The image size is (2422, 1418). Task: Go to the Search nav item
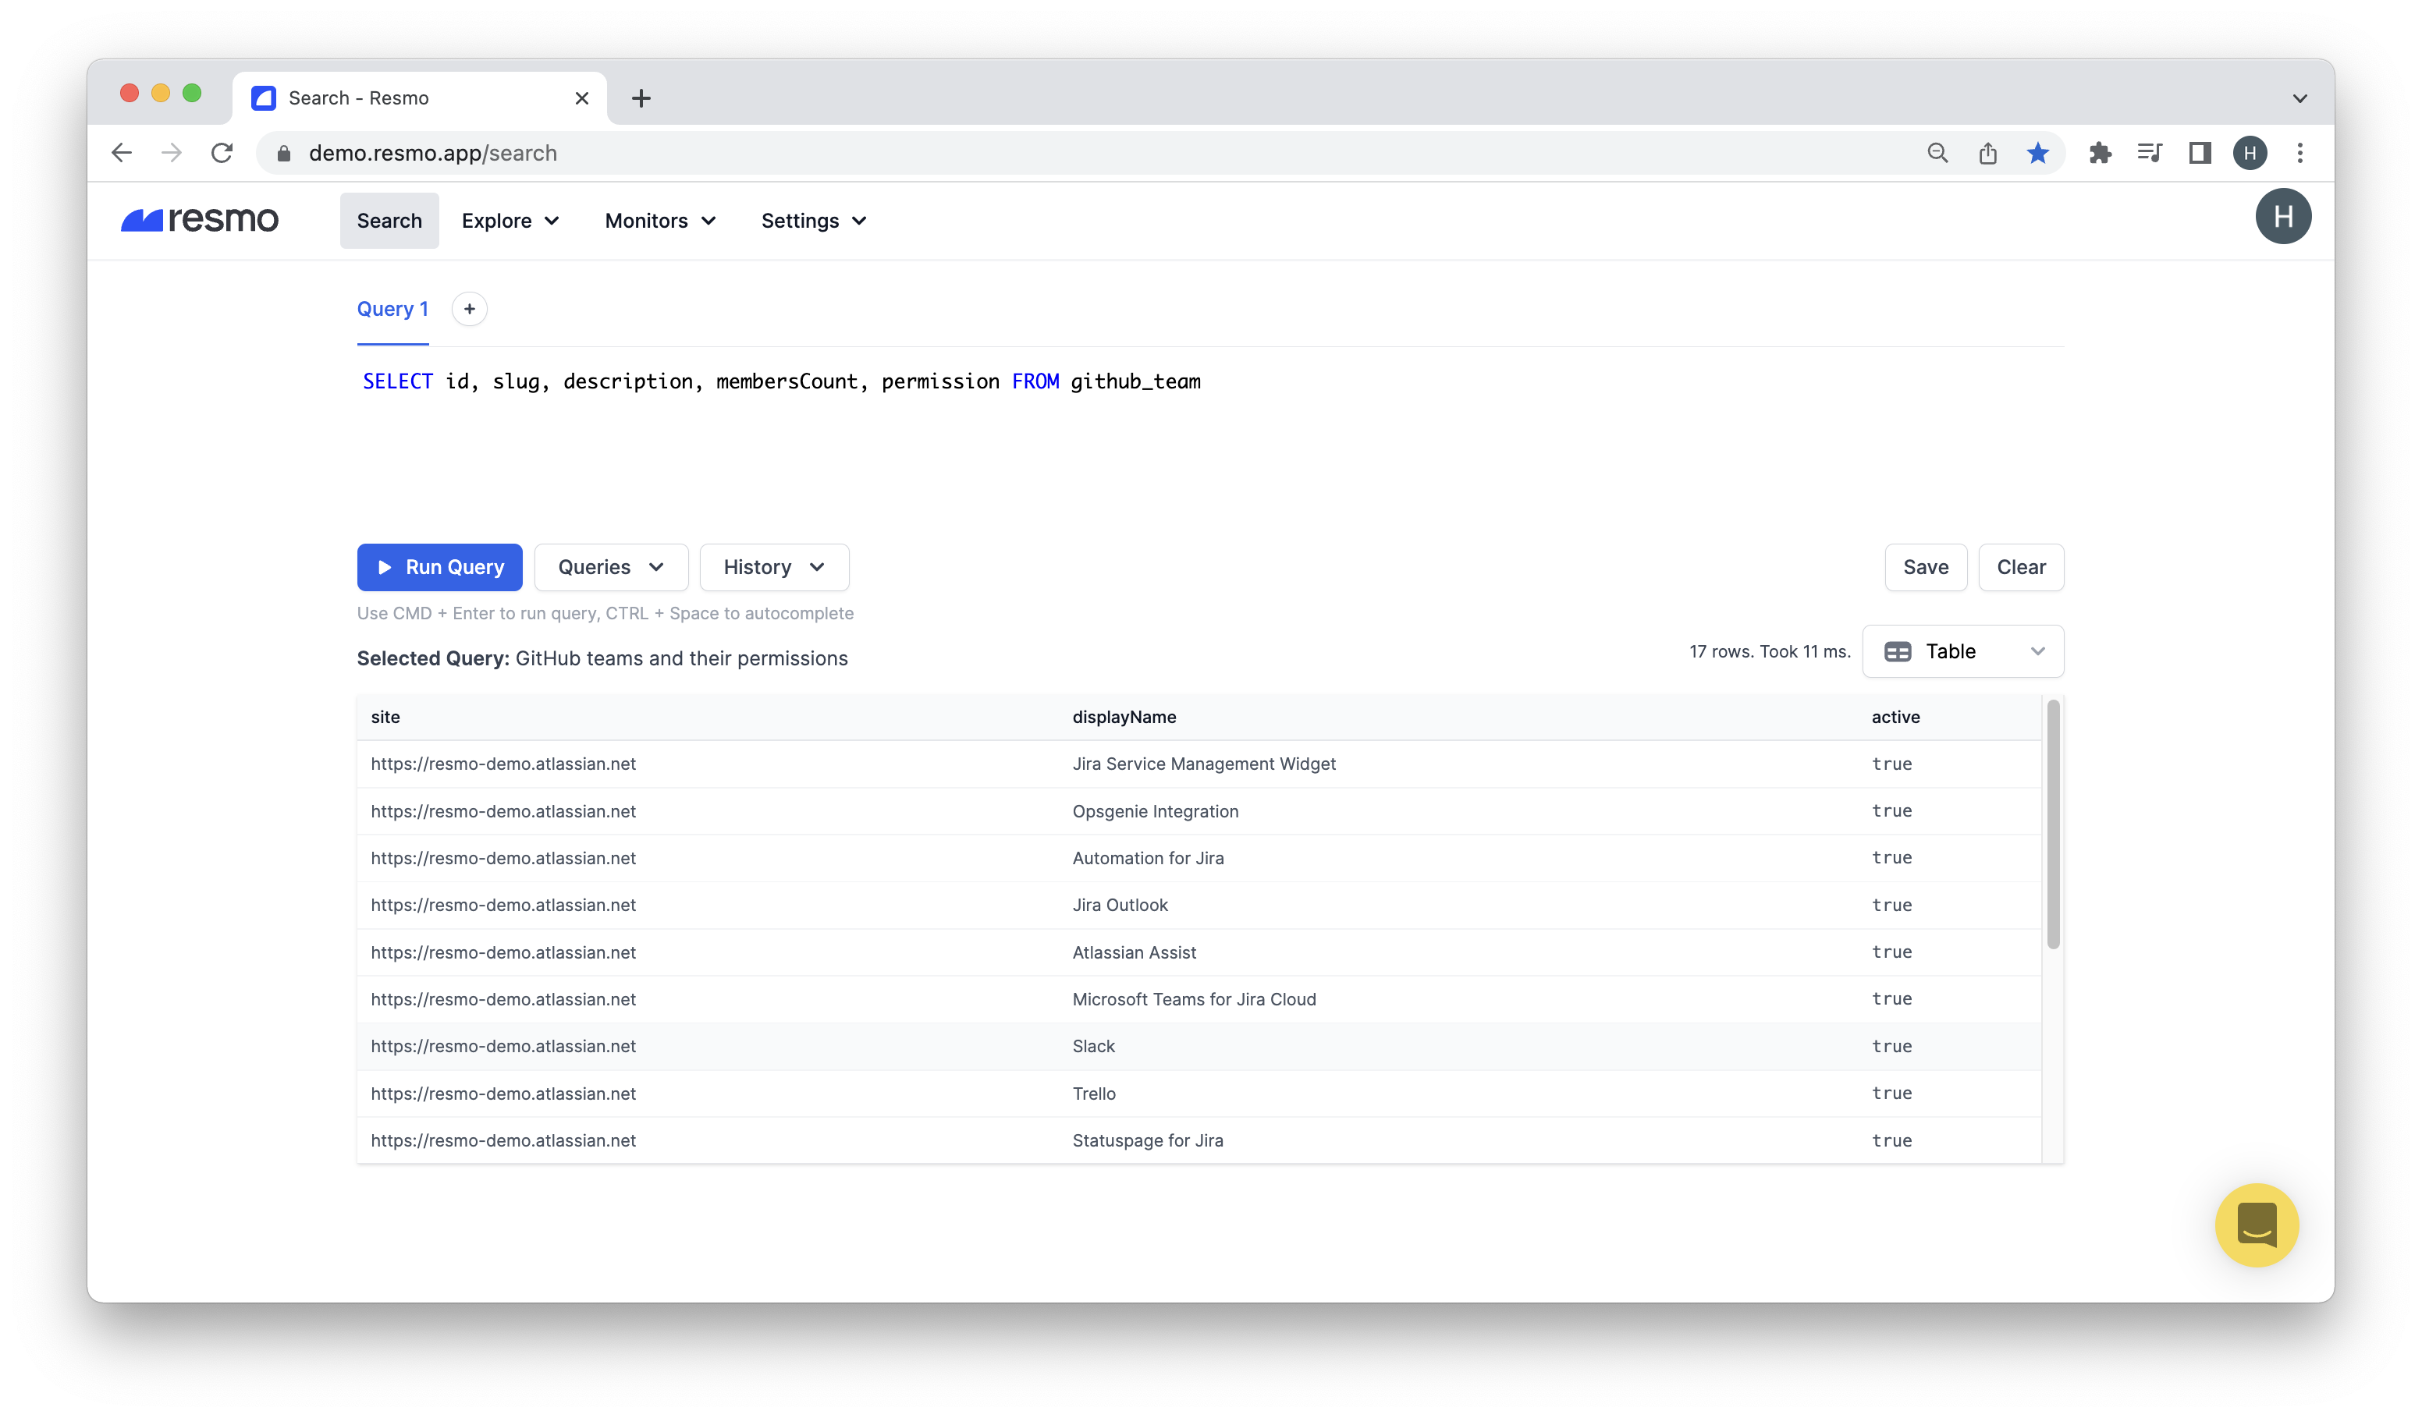389,221
